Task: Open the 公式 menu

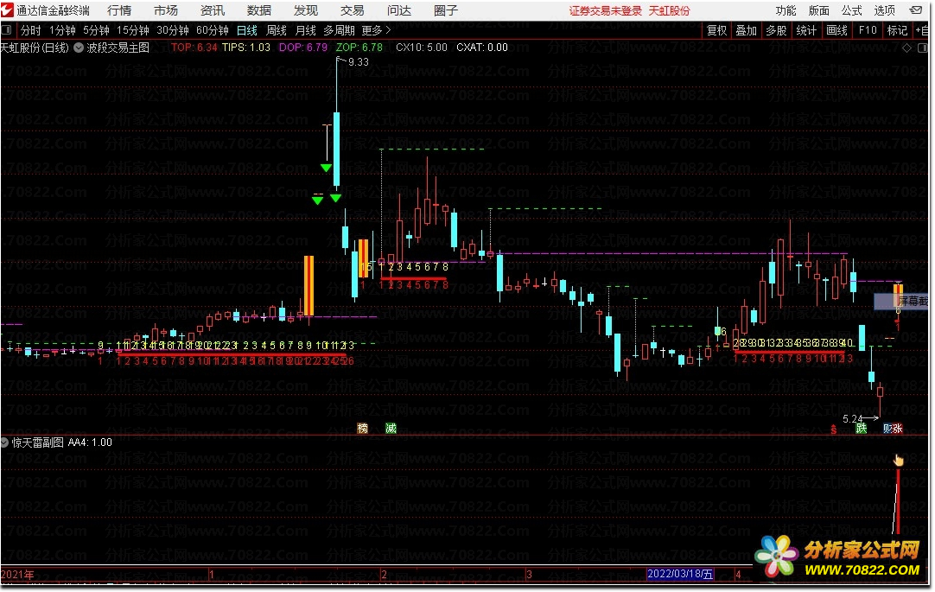Action: click(x=851, y=10)
